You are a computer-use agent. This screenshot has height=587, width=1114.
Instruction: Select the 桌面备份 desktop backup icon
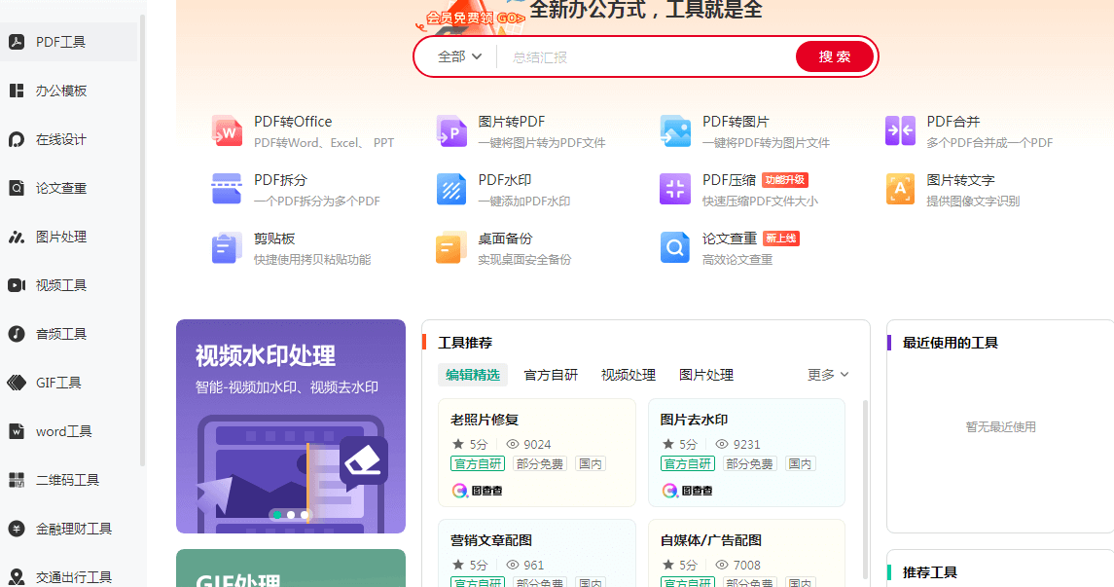(450, 247)
